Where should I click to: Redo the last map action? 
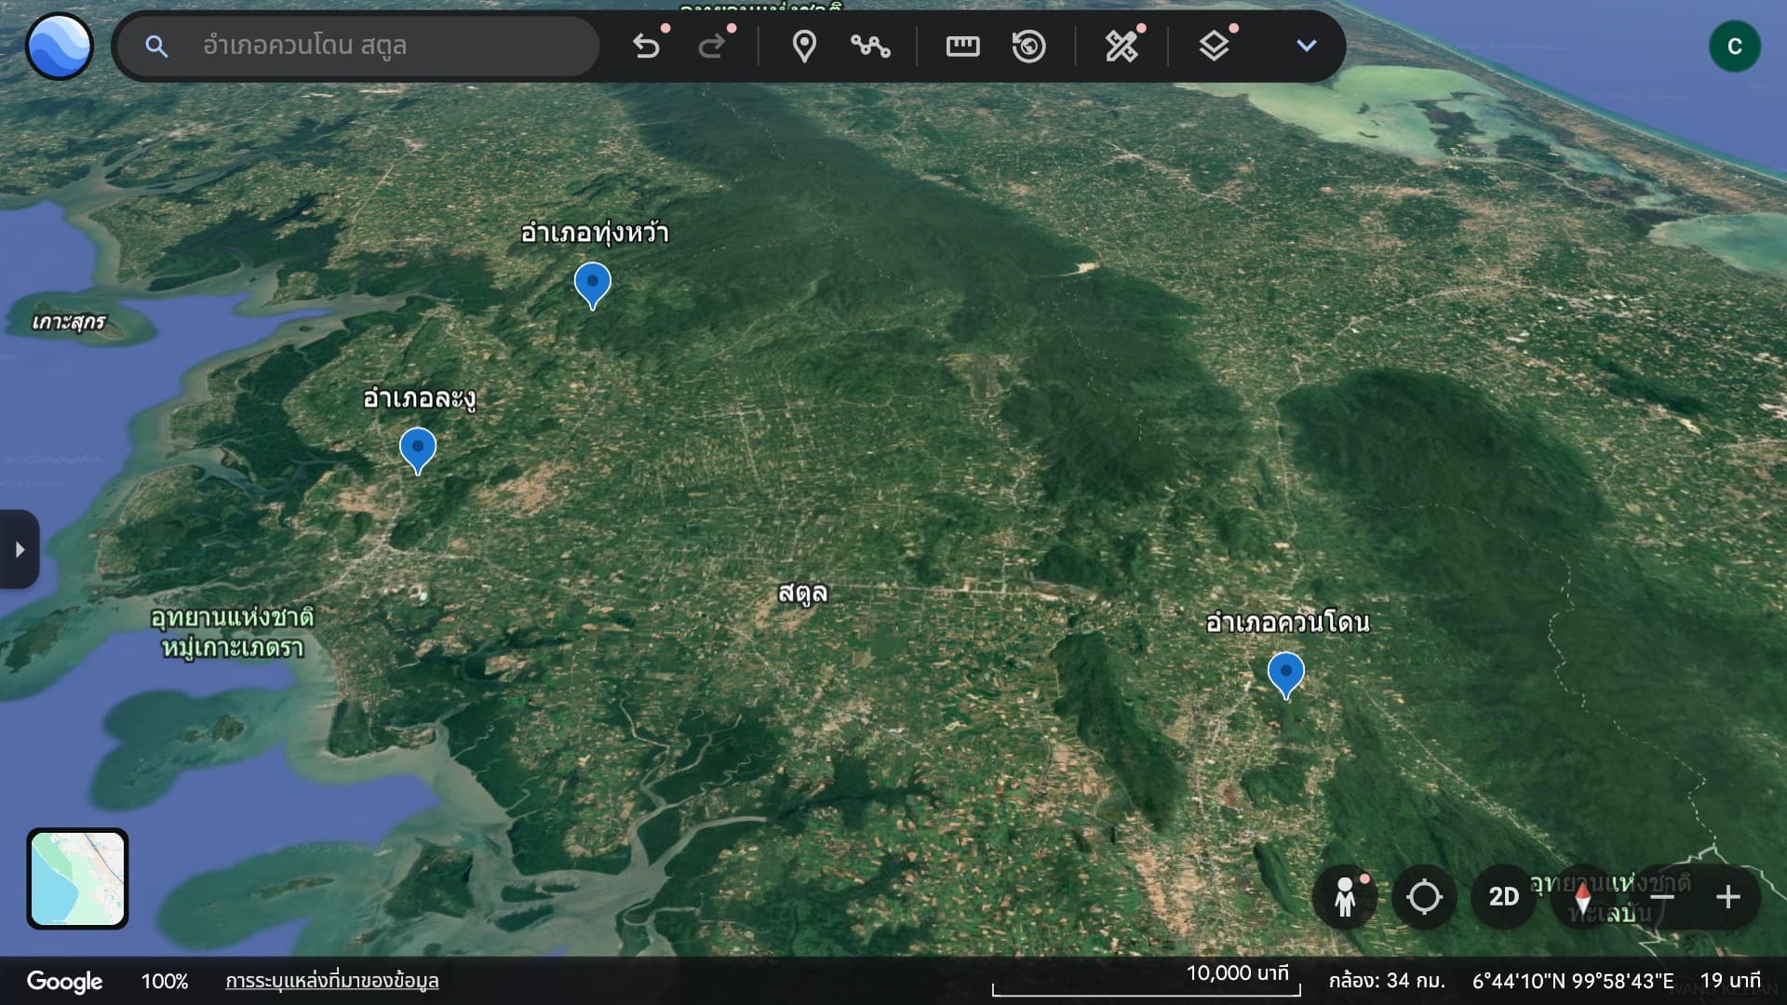[712, 46]
